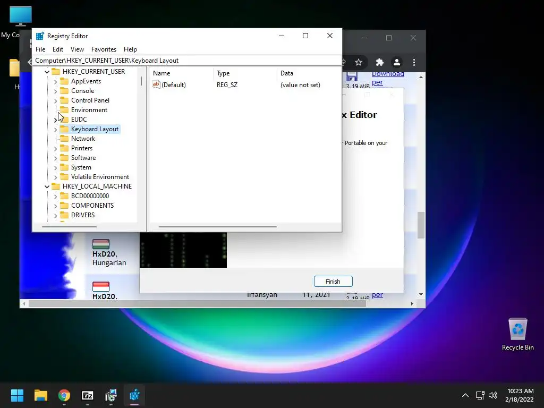Screen dimensions: 544x408
Task: Open the Help menu in Registry Editor
Action: pos(130,49)
